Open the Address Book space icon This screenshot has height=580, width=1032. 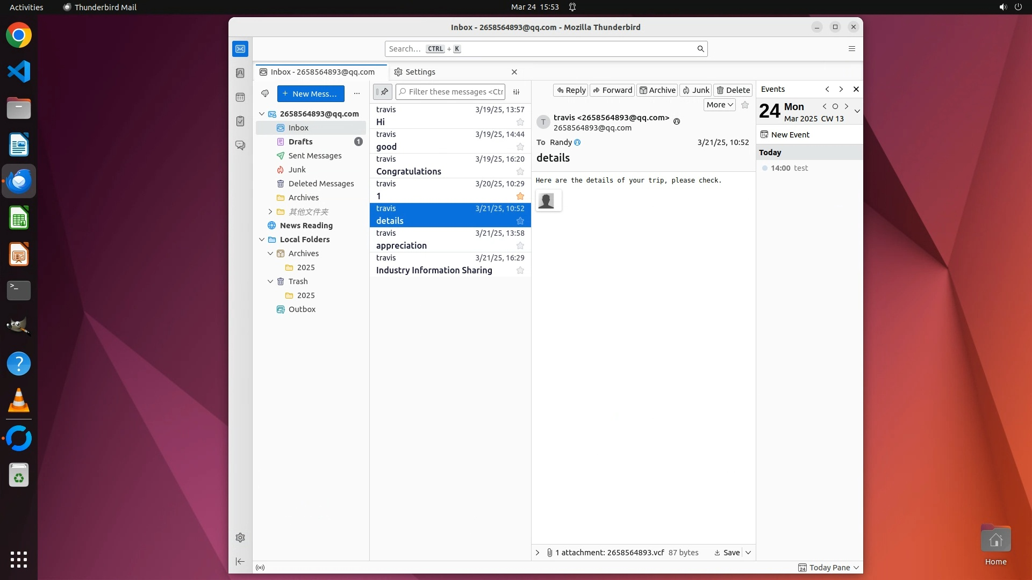[x=240, y=73]
